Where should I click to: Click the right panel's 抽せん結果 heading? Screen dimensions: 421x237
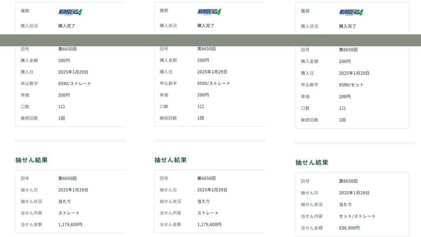coord(312,163)
